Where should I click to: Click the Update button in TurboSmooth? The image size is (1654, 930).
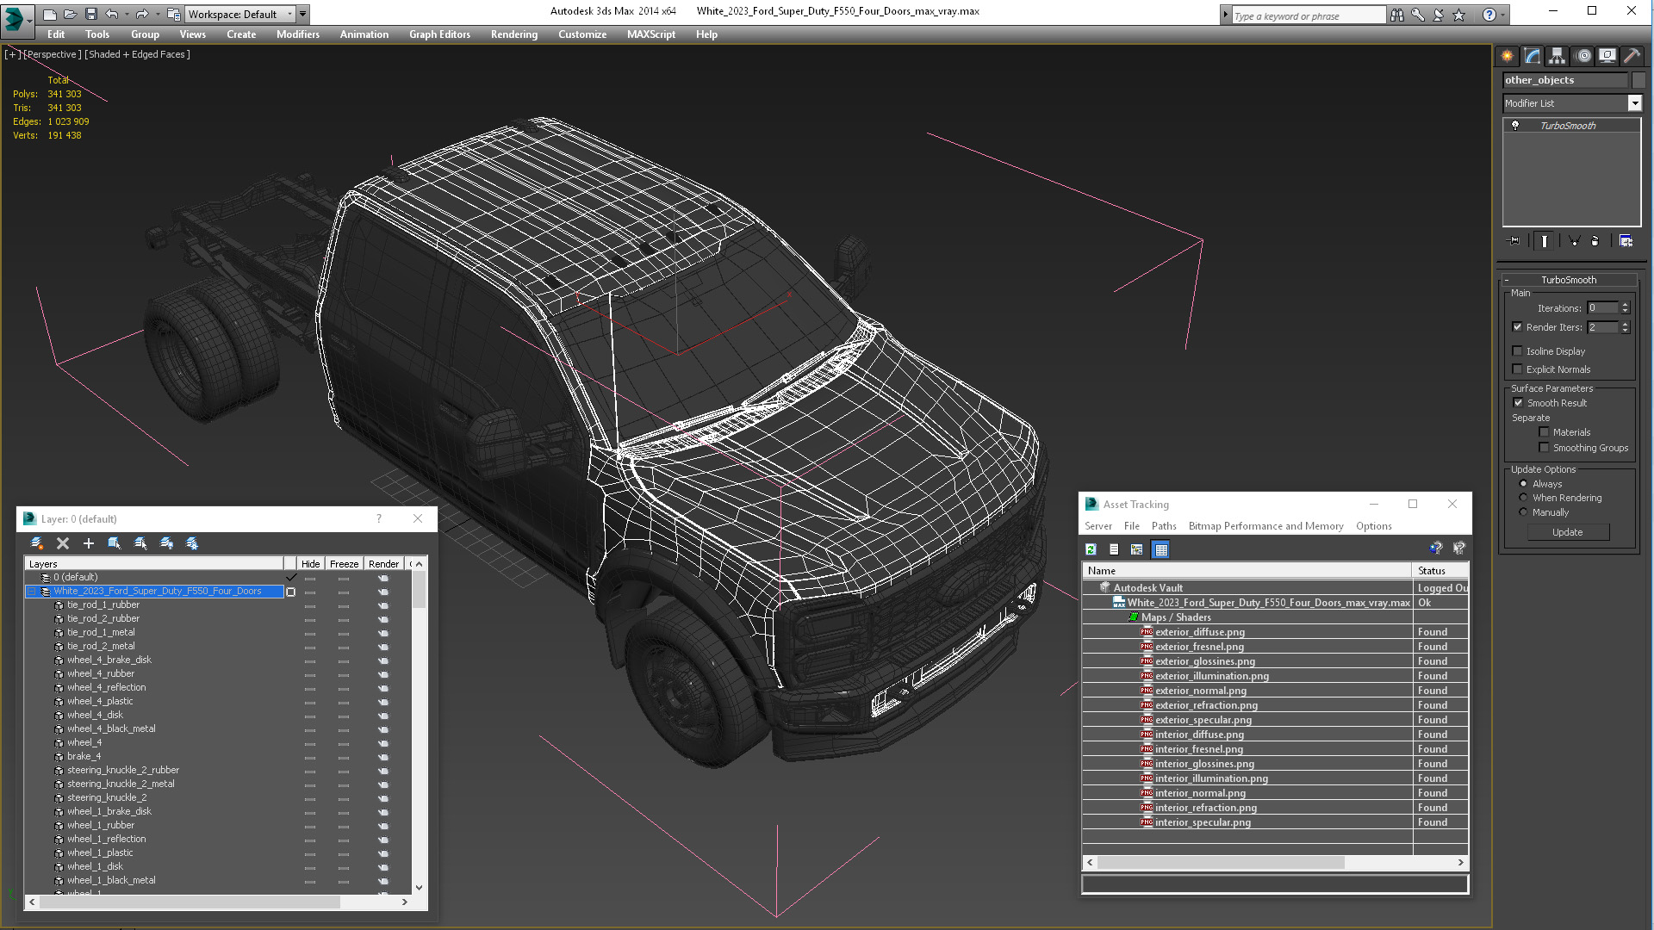tap(1567, 532)
